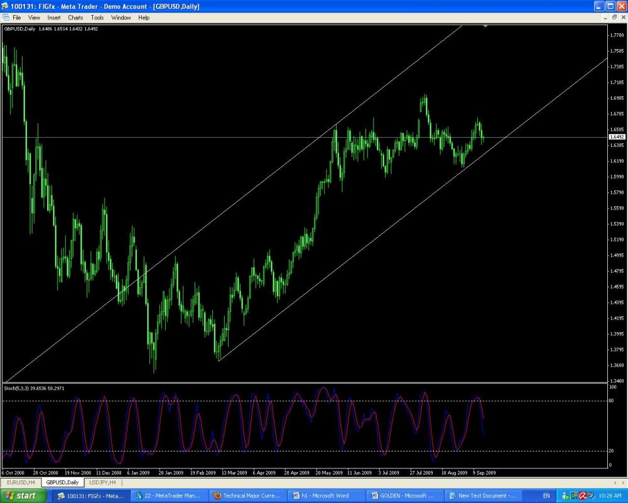Open New Text Document from taskbar
This screenshot has height=503, width=628.
pos(482,495)
